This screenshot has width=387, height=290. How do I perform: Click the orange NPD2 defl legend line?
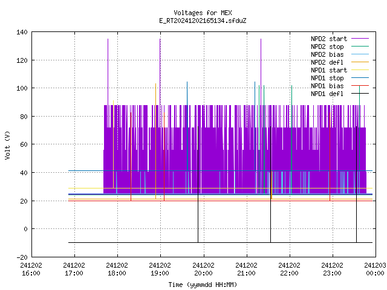360,62
